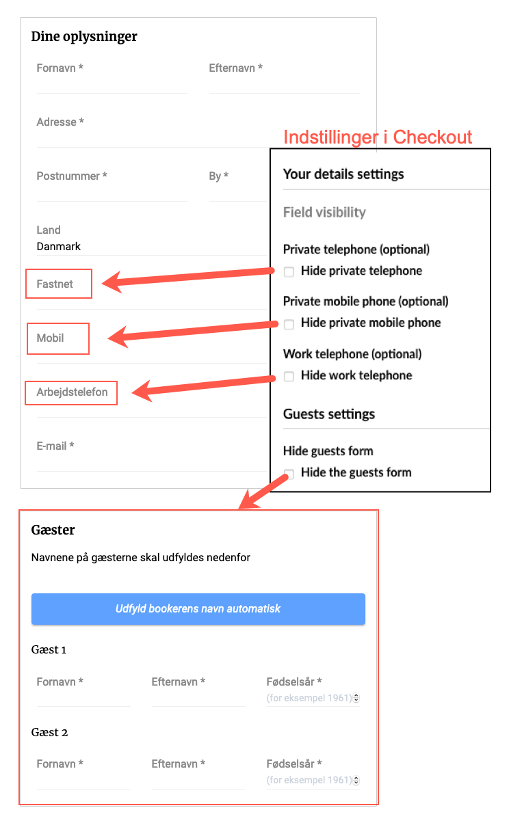Click Guest 1 Fødselsår stepper arrows

356,698
